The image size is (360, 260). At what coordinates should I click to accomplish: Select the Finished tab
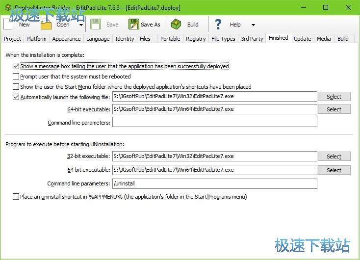click(279, 38)
